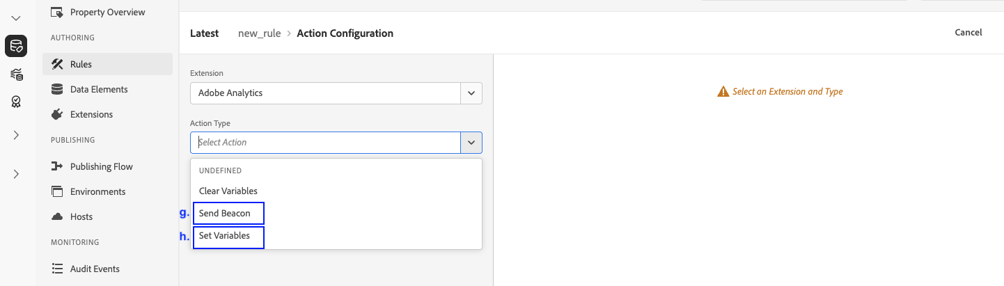Go back to new_rule breadcrumb

258,33
